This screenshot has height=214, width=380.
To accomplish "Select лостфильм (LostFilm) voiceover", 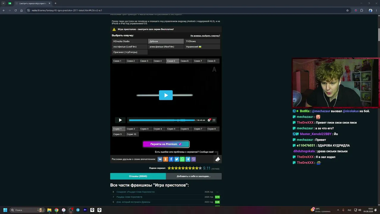I will 130,47.
